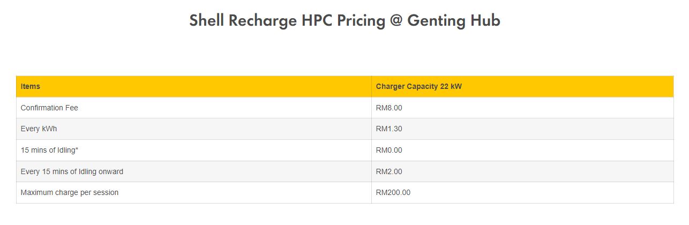Select the "Maximum charge per session" label
689x225 pixels.
coord(70,193)
